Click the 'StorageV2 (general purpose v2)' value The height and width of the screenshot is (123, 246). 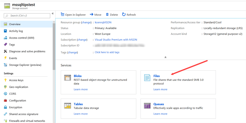pyautogui.click(x=223, y=34)
